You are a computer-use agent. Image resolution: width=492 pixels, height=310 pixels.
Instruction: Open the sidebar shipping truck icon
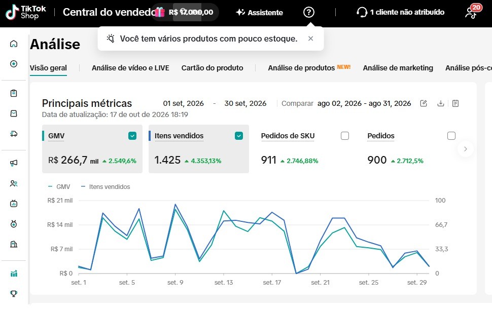(x=14, y=134)
